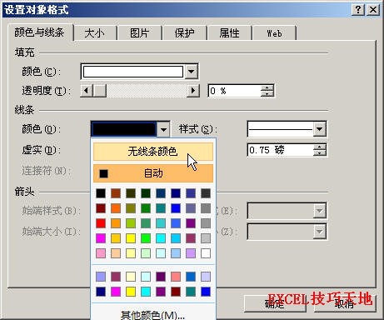The width and height of the screenshot is (384, 320).
Task: Pick lime green swatch in third palette row
Action: [131, 223]
